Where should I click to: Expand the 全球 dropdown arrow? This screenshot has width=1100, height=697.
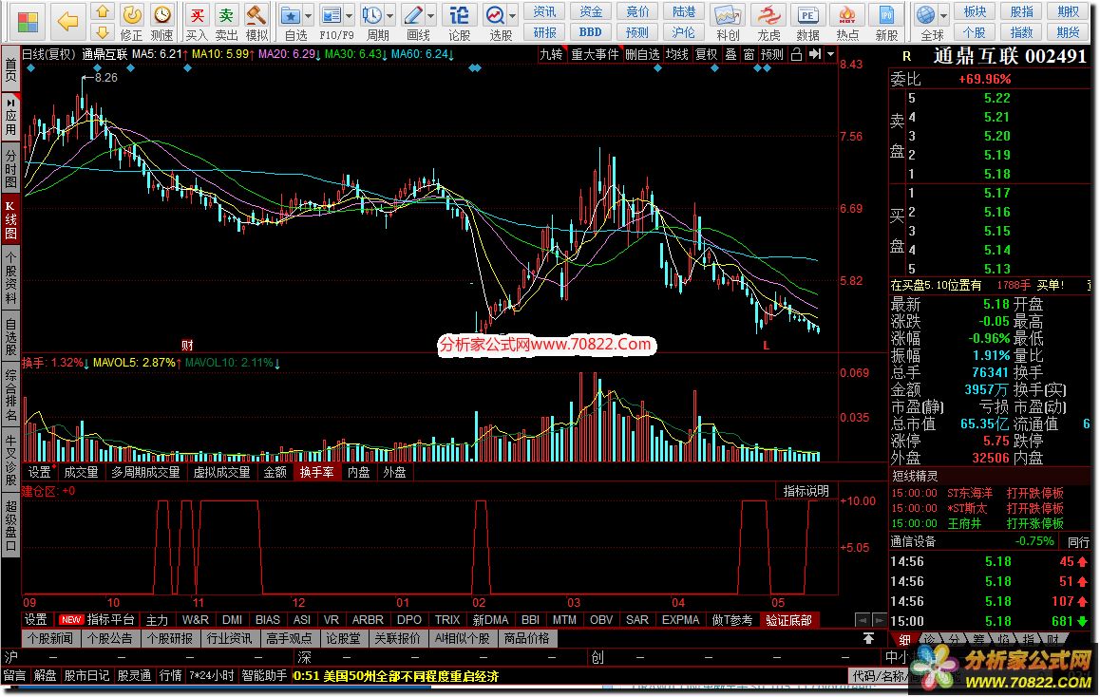click(944, 15)
